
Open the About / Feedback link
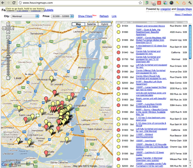point(183,14)
